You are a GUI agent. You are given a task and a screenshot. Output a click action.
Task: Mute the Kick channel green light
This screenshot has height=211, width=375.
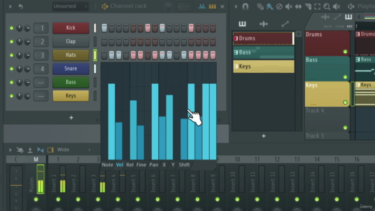pyautogui.click(x=11, y=28)
